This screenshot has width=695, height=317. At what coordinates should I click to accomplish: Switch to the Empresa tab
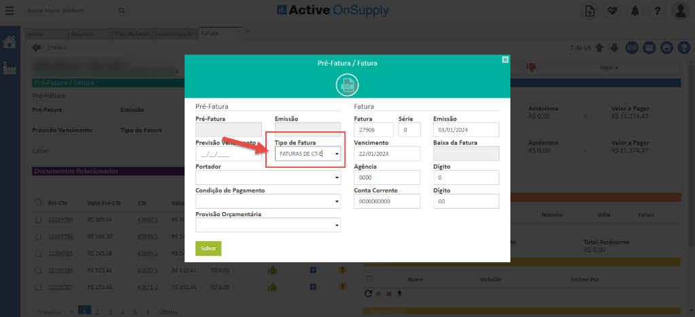tap(82, 33)
